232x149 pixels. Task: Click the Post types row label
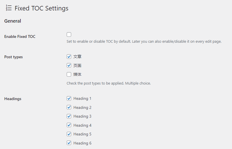tap(14, 57)
